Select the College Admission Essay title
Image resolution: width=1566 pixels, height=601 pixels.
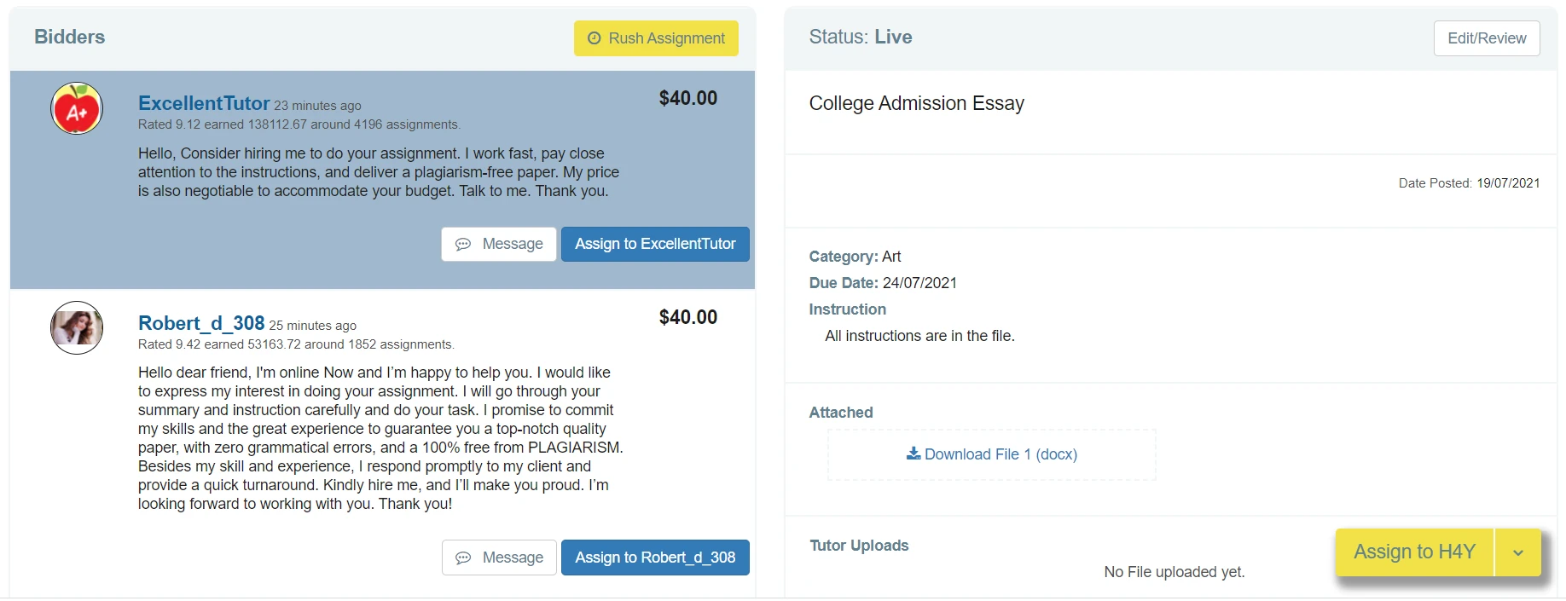tap(916, 103)
